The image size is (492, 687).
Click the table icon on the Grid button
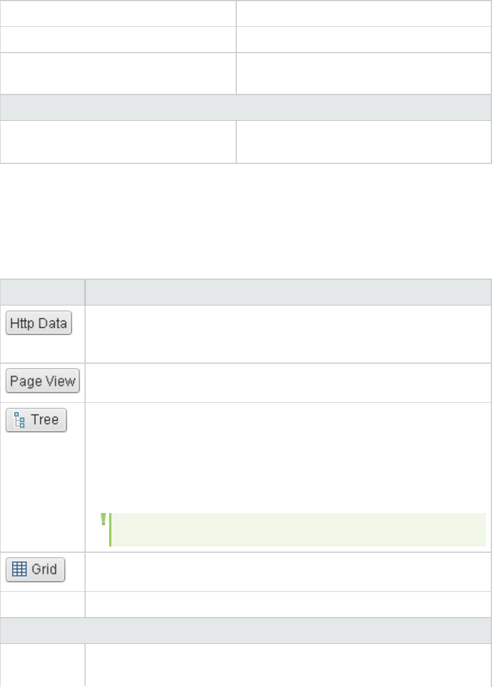[18, 570]
